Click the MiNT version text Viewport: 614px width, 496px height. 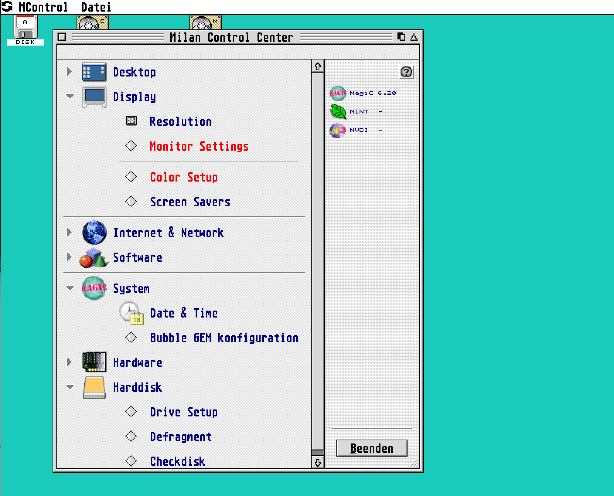(x=366, y=112)
